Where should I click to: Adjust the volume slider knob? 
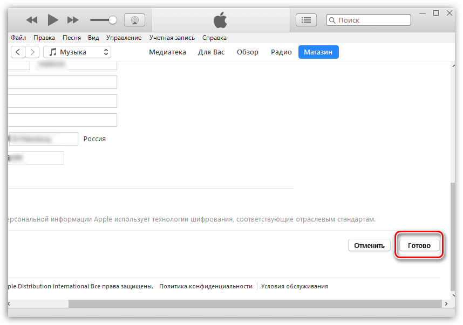(x=112, y=20)
